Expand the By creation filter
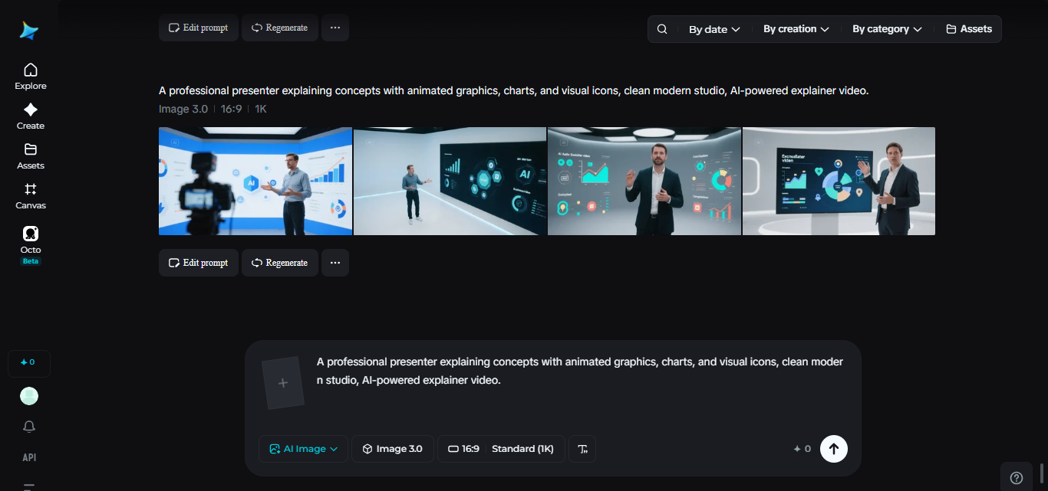This screenshot has height=491, width=1048. point(796,29)
